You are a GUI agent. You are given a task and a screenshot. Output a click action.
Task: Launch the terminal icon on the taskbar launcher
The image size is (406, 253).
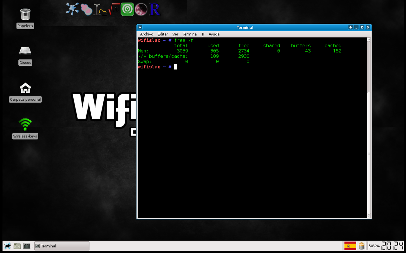pyautogui.click(x=27, y=246)
